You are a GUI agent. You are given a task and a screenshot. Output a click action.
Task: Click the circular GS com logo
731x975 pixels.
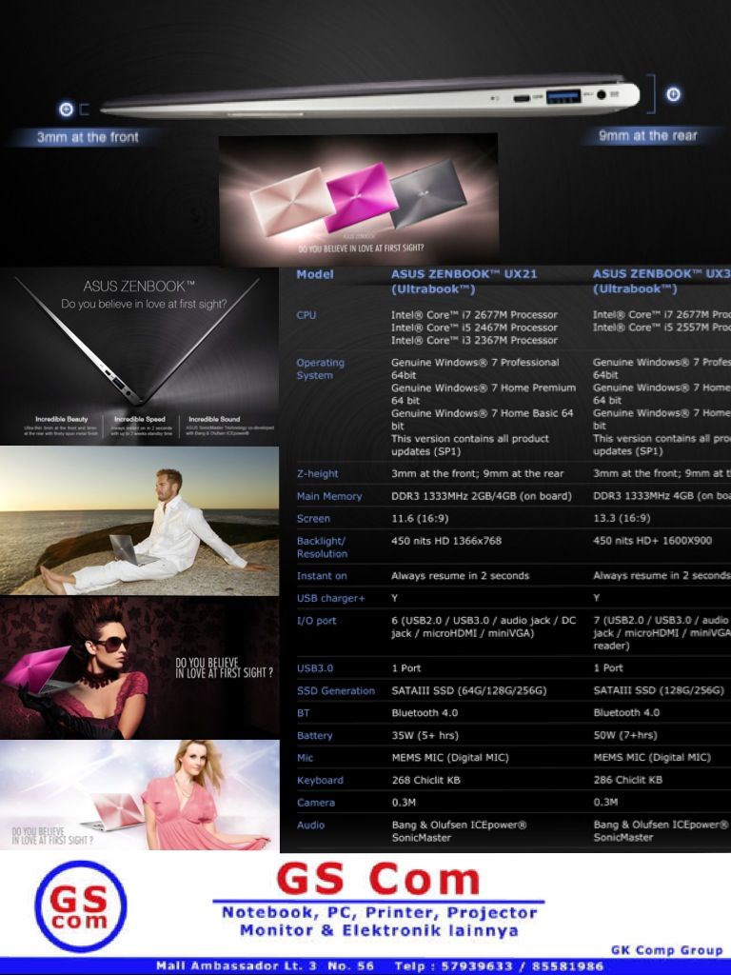[x=81, y=906]
